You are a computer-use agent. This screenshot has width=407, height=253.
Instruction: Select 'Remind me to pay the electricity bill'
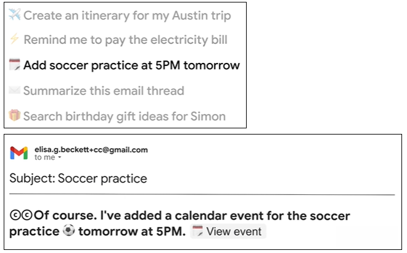(x=125, y=40)
